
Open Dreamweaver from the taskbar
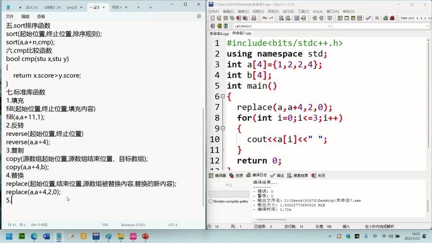(22, 236)
